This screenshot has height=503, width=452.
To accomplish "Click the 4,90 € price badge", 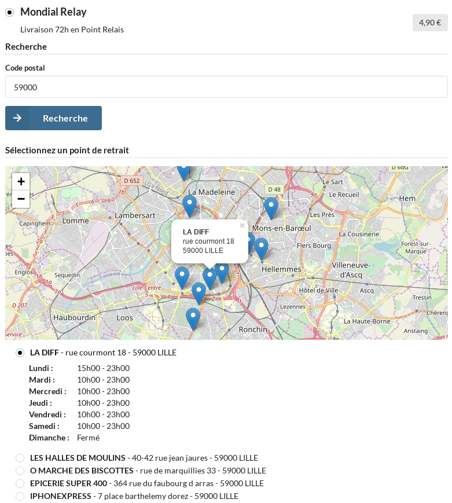I will tap(430, 23).
